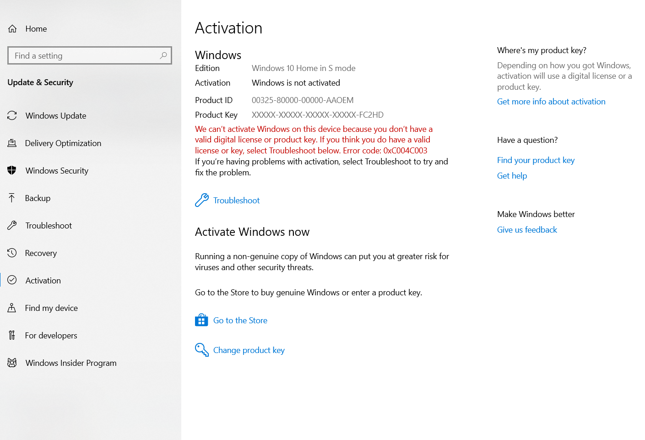This screenshot has width=645, height=440.
Task: Open Get more info about activation
Action: 551,102
